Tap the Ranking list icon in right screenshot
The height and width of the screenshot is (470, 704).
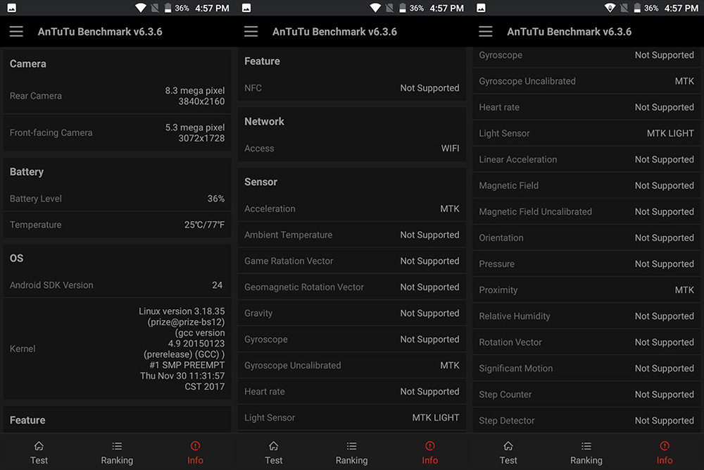pyautogui.click(x=586, y=446)
